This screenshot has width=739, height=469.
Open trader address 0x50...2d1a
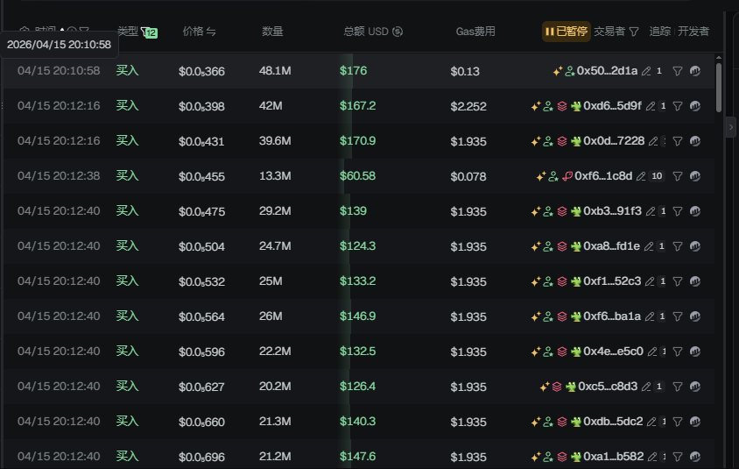coord(607,71)
